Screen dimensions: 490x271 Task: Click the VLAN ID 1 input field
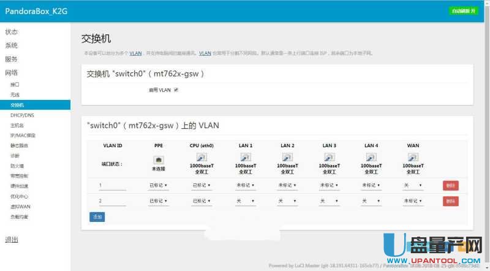coord(112,185)
